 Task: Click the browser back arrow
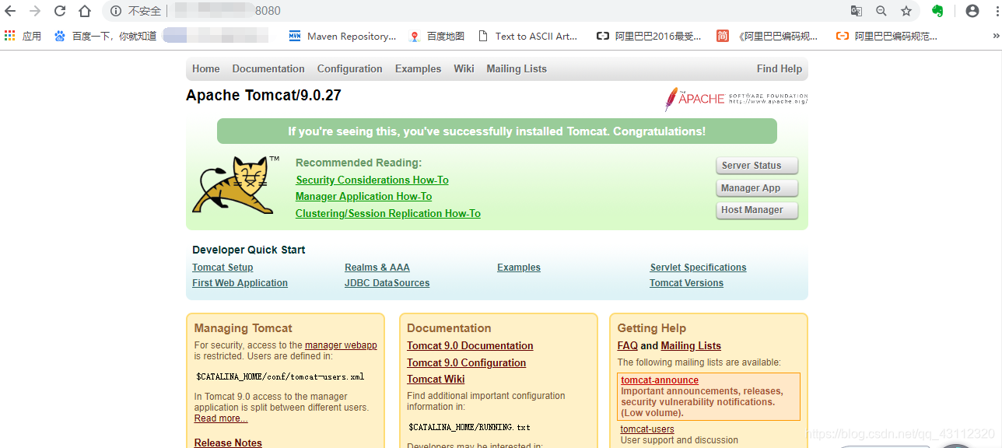click(x=10, y=11)
